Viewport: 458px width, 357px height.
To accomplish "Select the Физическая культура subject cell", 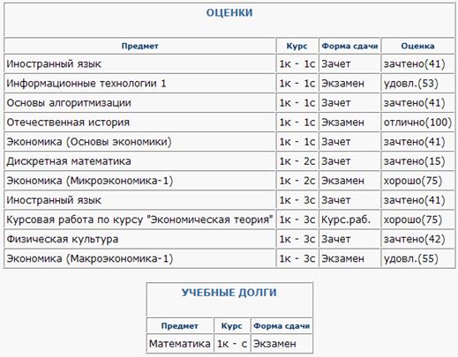I will (x=140, y=239).
